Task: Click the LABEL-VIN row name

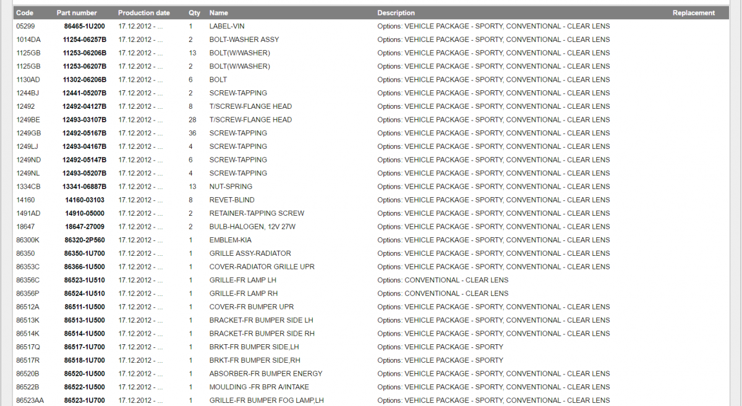Action: pos(227,27)
